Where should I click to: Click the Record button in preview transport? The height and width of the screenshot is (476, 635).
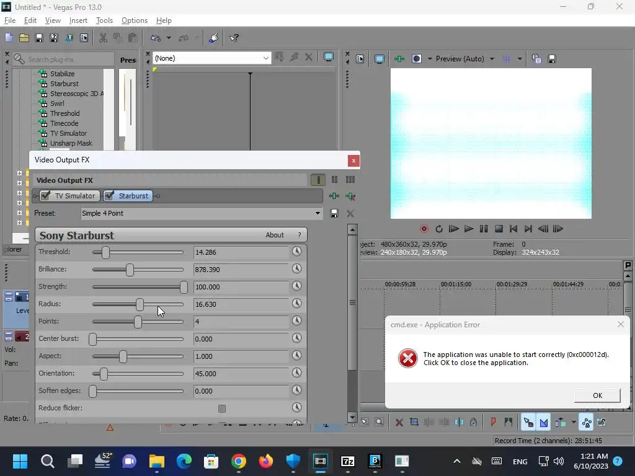(424, 229)
